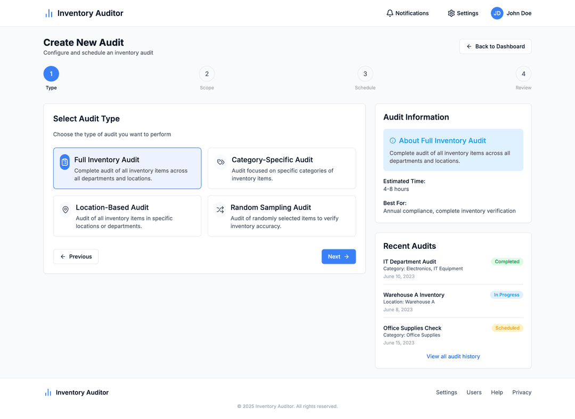This screenshot has height=419, width=575.
Task: Click the info icon in About Full Inventory Audit
Action: click(393, 141)
